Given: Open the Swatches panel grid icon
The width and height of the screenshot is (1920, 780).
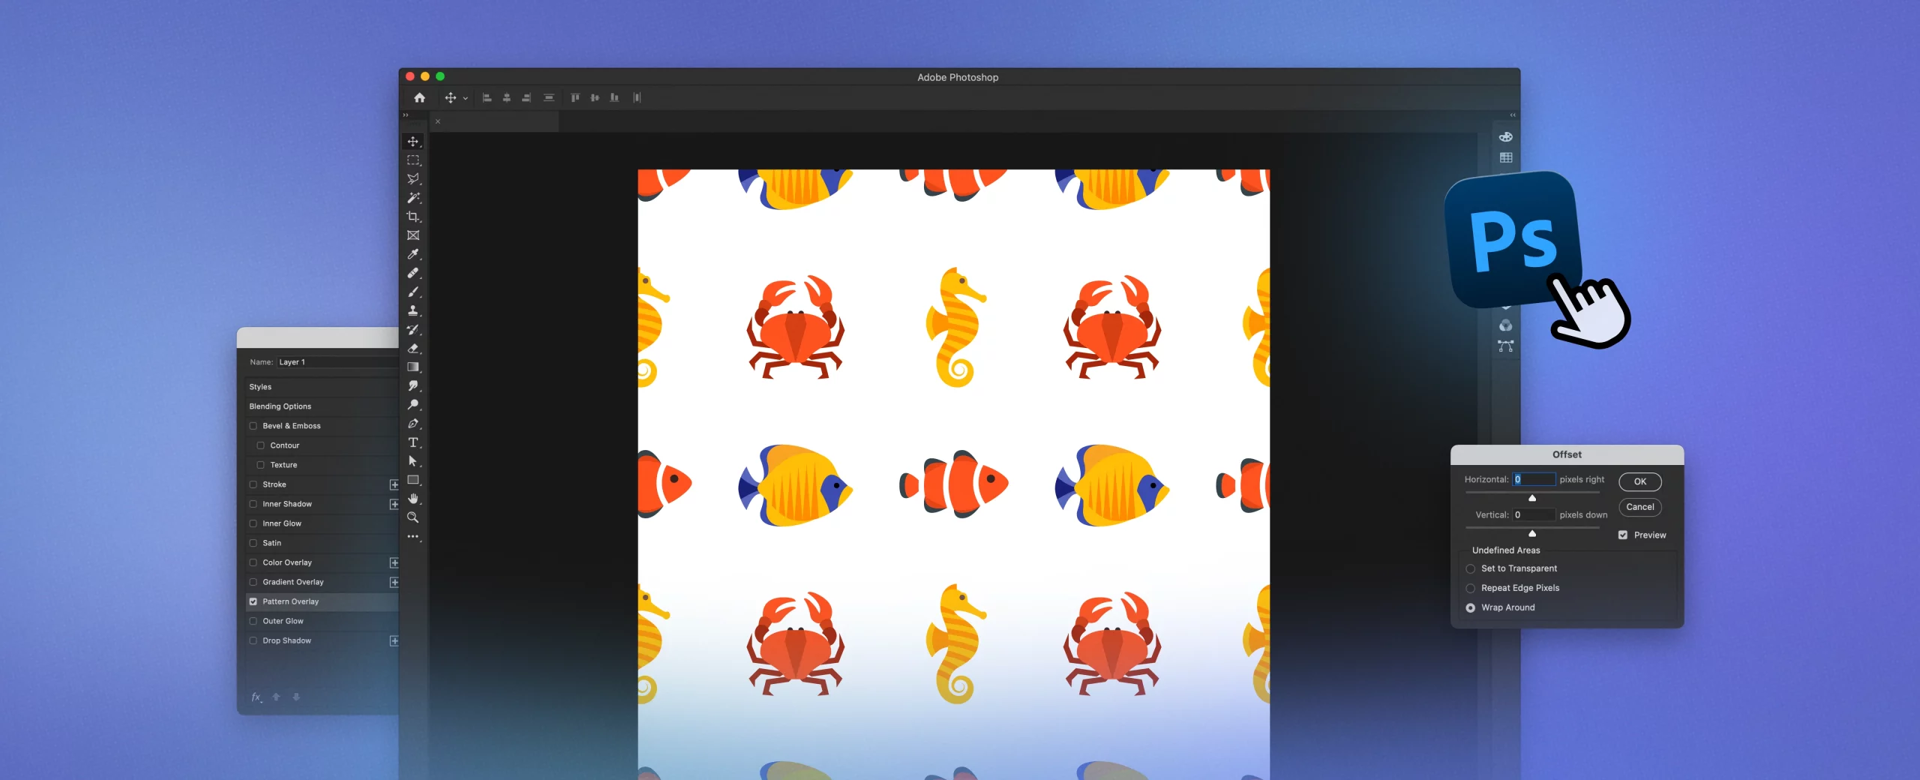Looking at the screenshot, I should pos(1505,157).
